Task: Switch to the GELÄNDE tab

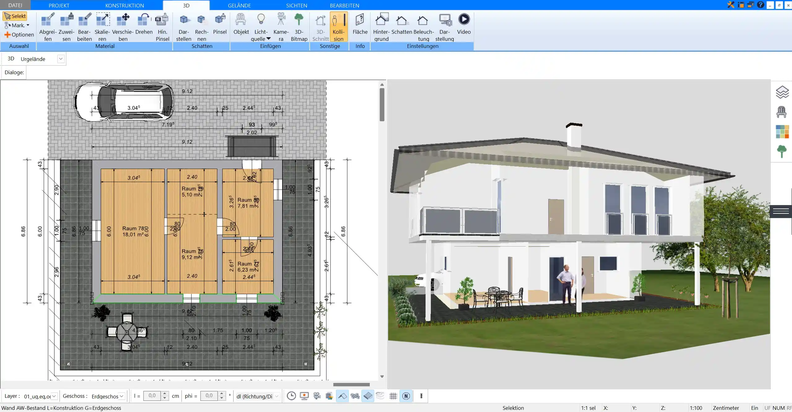Action: tap(239, 5)
